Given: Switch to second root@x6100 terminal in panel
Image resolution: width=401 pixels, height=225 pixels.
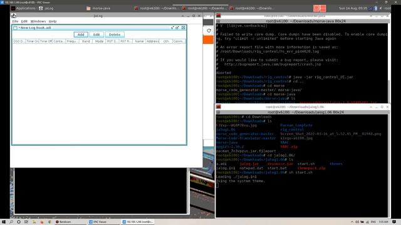Looking at the screenshot, I should pyautogui.click(x=204, y=8).
